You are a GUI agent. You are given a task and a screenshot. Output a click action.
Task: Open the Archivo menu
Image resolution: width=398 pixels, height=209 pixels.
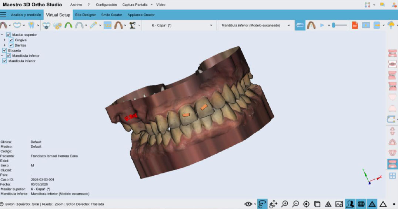coord(76,4)
